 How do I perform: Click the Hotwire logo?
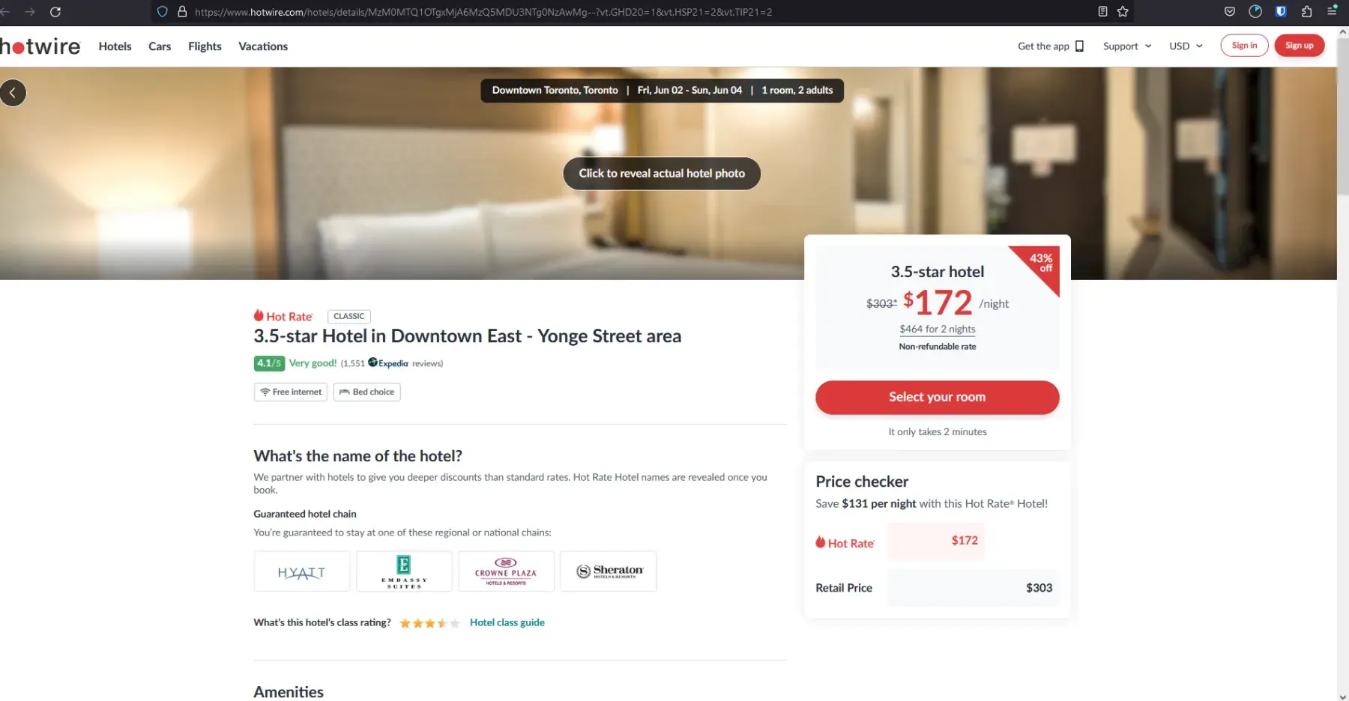coord(40,46)
